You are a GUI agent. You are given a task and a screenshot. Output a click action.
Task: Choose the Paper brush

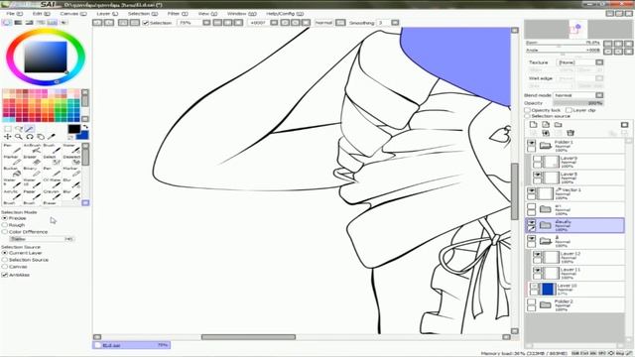pyautogui.click(x=32, y=194)
